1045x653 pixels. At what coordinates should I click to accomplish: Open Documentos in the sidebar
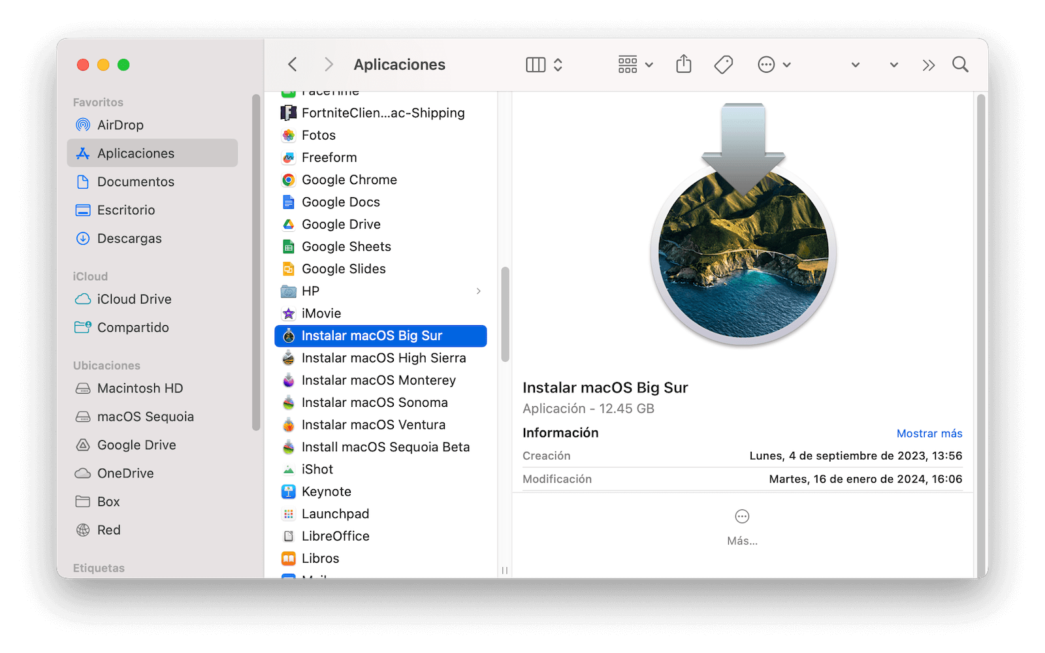click(152, 182)
